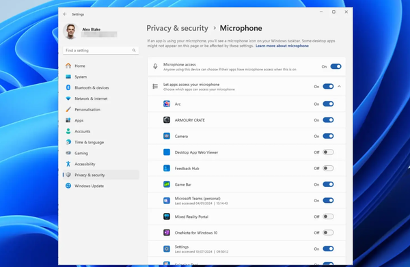Go to Gaming settings
This screenshot has width=410, height=267.
pos(100,153)
